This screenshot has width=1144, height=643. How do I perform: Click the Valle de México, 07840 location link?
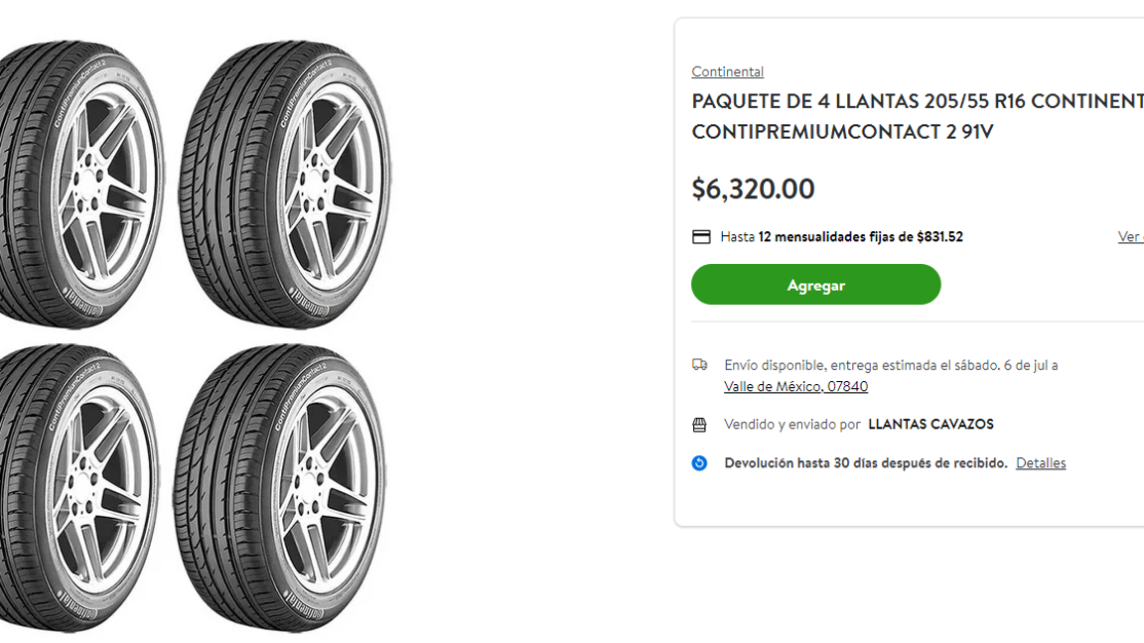(x=795, y=386)
